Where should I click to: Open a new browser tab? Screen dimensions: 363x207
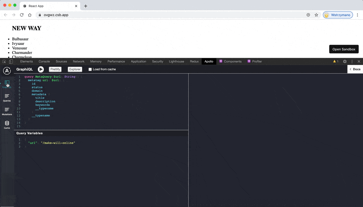pos(86,6)
